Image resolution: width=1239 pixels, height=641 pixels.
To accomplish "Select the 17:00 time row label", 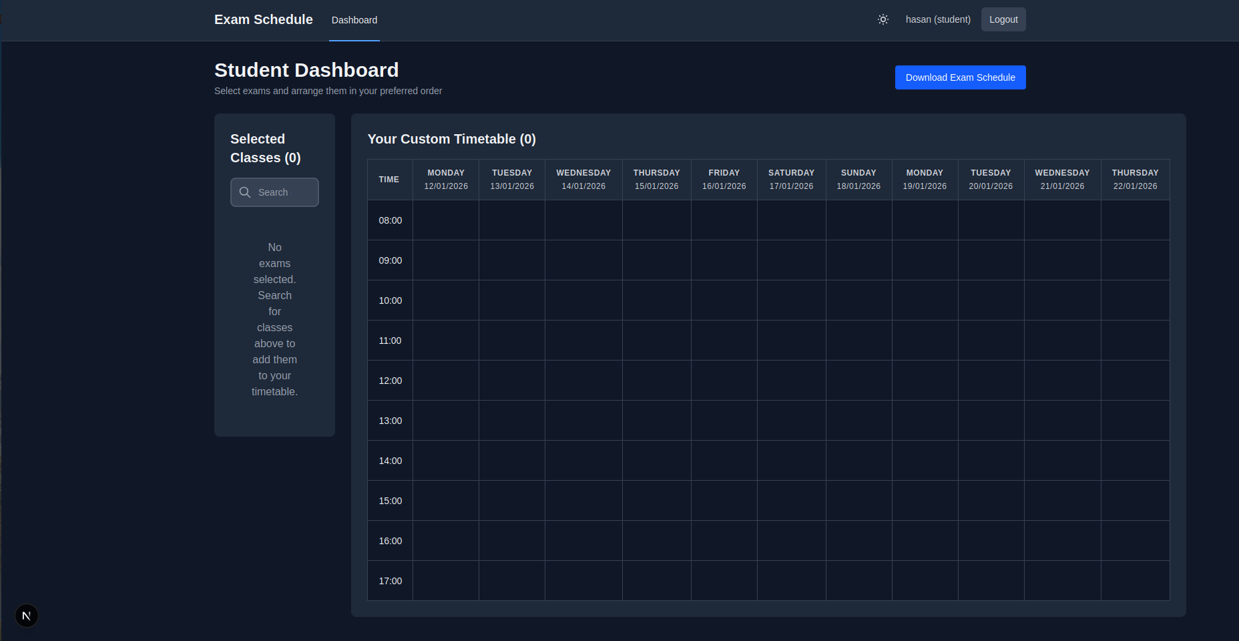I will coord(391,581).
